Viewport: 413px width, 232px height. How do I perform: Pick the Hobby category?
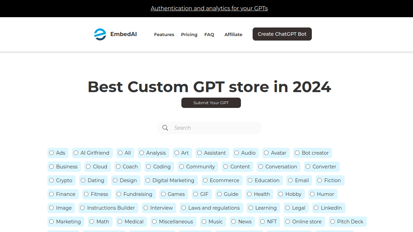click(291, 194)
